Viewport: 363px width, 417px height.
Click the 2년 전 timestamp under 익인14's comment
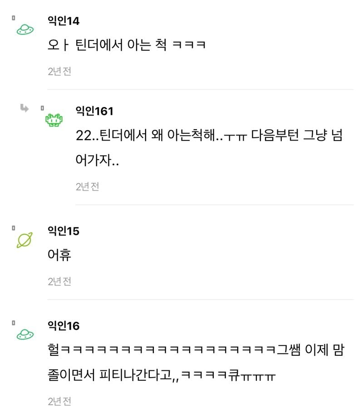(x=59, y=71)
